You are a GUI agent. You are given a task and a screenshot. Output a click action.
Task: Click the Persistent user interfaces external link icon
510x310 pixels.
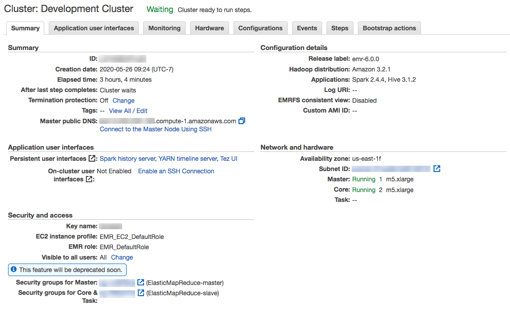point(92,159)
